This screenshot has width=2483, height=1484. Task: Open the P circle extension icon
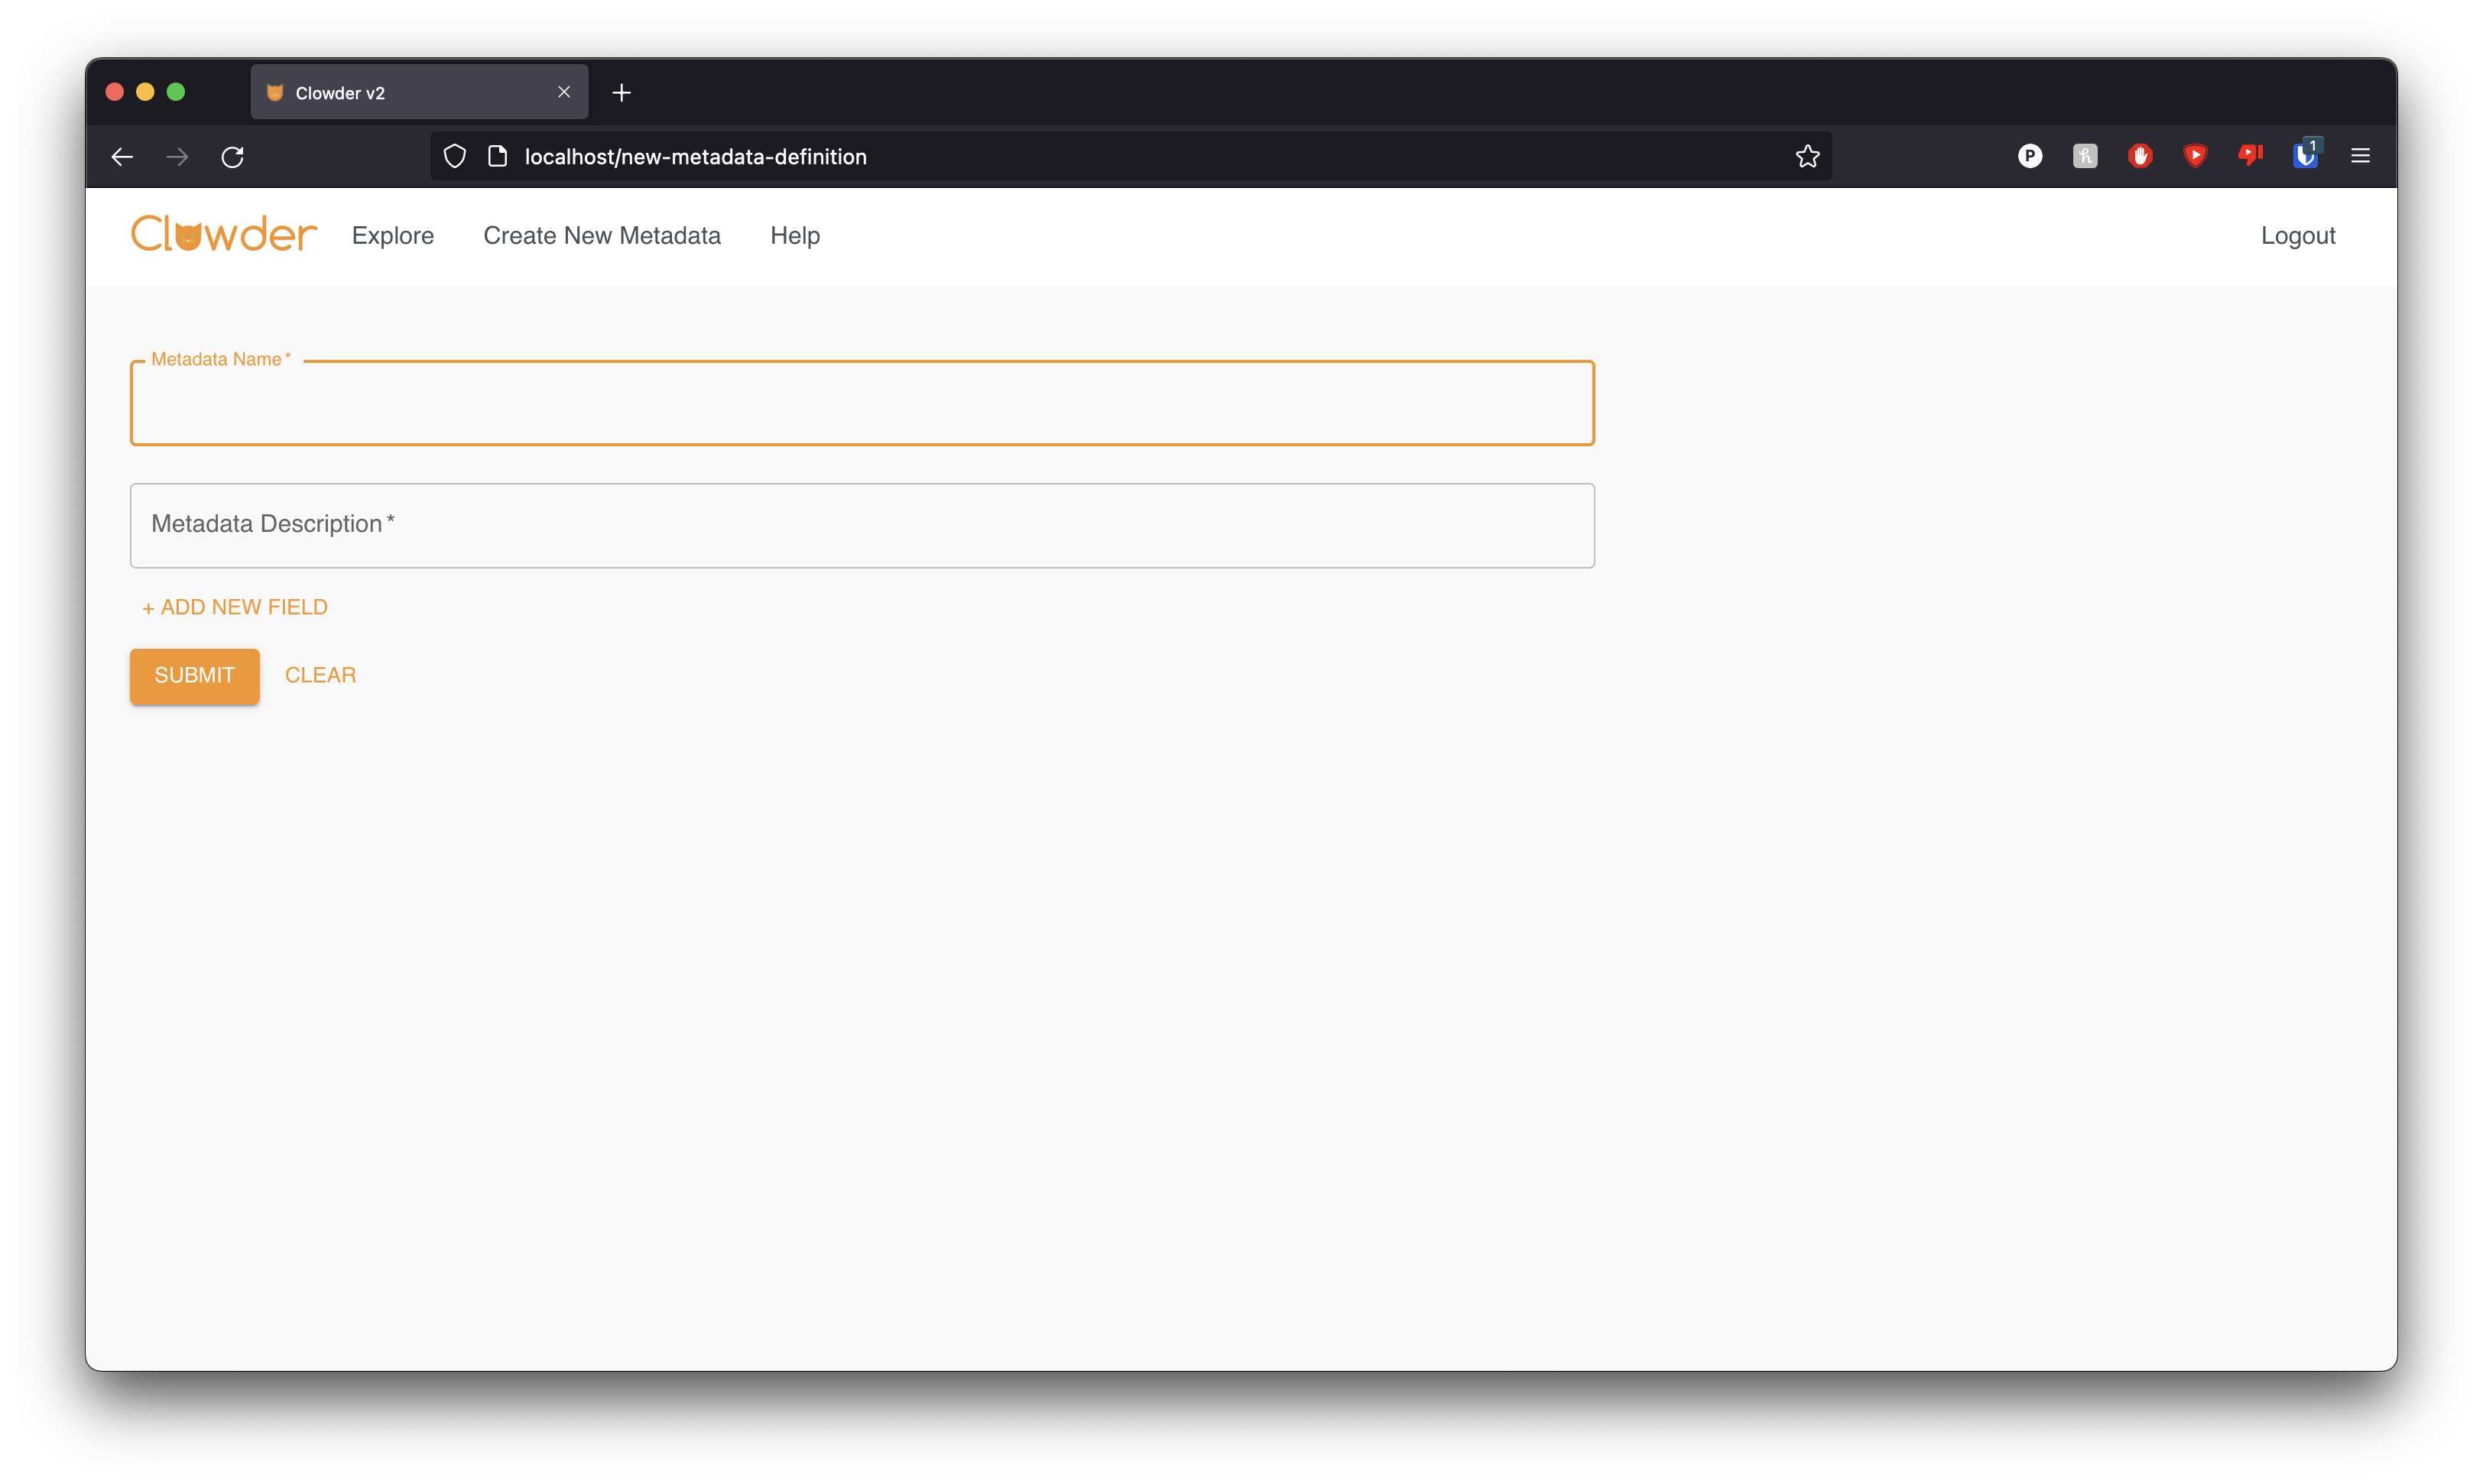click(2030, 155)
